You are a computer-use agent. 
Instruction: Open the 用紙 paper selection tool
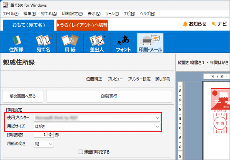(x=70, y=43)
